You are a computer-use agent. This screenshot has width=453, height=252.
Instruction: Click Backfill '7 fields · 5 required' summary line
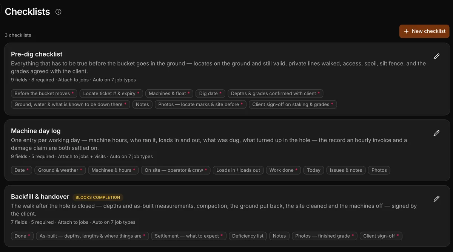[73, 222]
